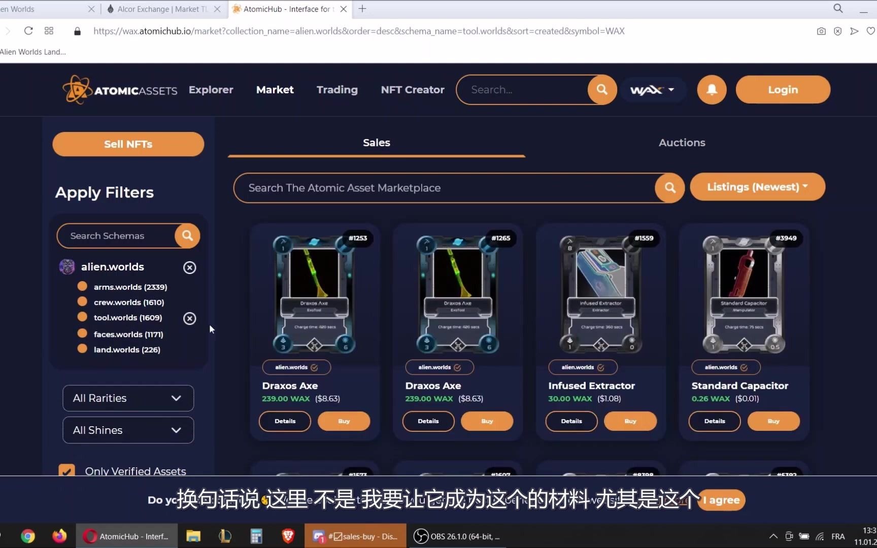Screen dimensions: 877x548
Task: Click the Search Schemas magnifier icon
Action: pyautogui.click(x=187, y=236)
